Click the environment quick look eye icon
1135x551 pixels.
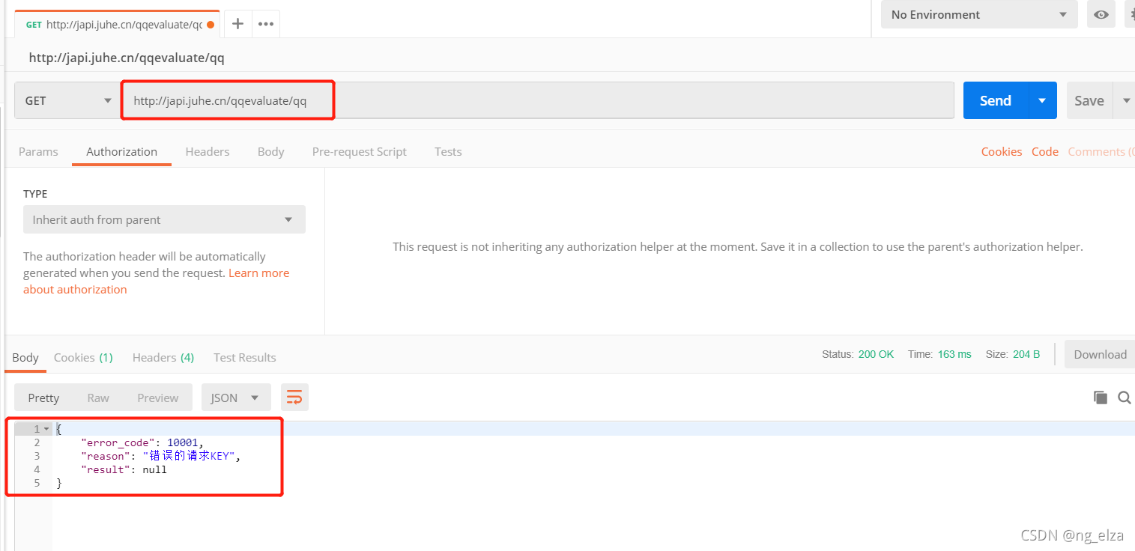point(1101,14)
